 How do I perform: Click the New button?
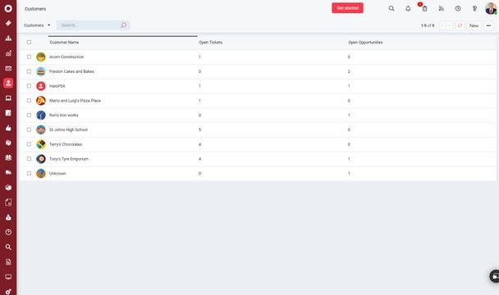click(x=474, y=25)
